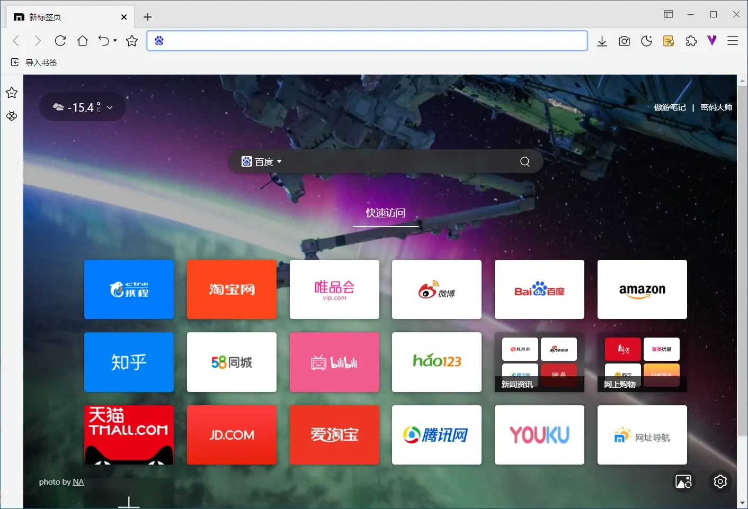Open the second sidebar icon below favorites
This screenshot has width=748, height=509.
point(12,116)
